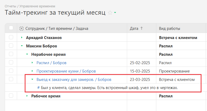Open Выезд к заказчику для замеров link
The width and height of the screenshot is (207, 111).
click(x=74, y=79)
